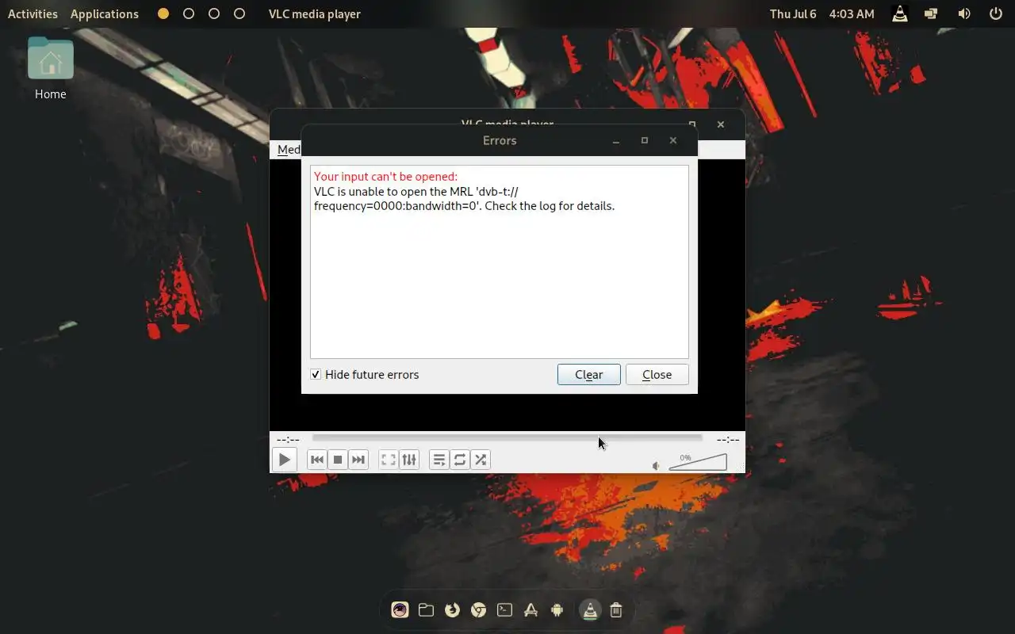
Task: Open the Applications menu in top bar
Action: (x=105, y=13)
